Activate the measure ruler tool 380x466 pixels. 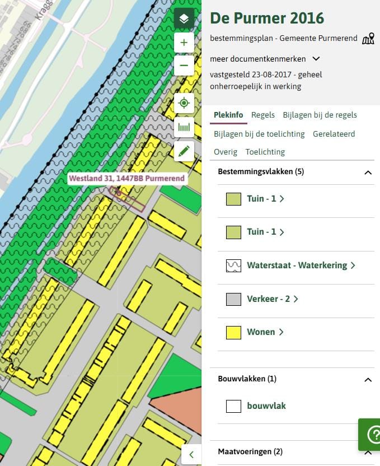[184, 127]
